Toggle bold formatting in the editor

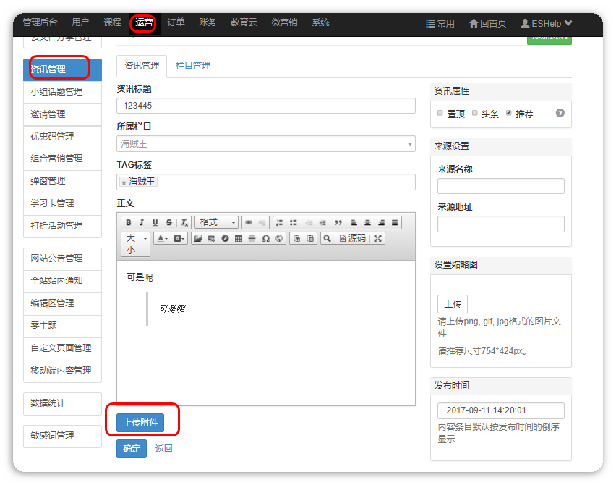(x=129, y=223)
